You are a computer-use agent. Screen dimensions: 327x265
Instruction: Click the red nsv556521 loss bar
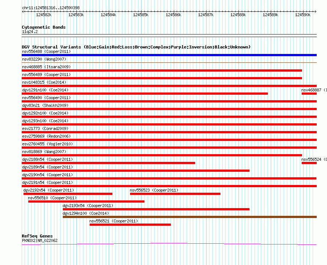[x=130, y=225]
